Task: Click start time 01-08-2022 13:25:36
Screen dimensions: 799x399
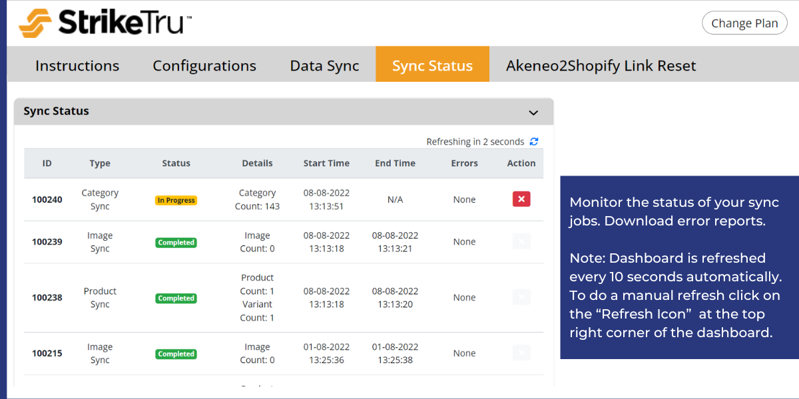Action: (326, 354)
